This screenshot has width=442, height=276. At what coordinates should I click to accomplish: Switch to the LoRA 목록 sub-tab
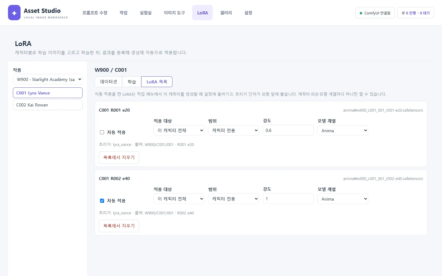pos(157,82)
